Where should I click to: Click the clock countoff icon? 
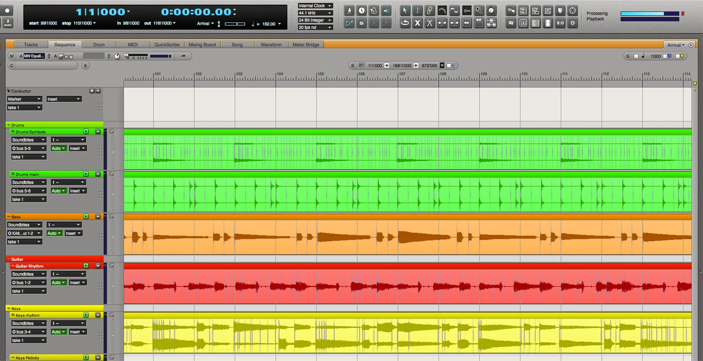pyautogui.click(x=361, y=11)
